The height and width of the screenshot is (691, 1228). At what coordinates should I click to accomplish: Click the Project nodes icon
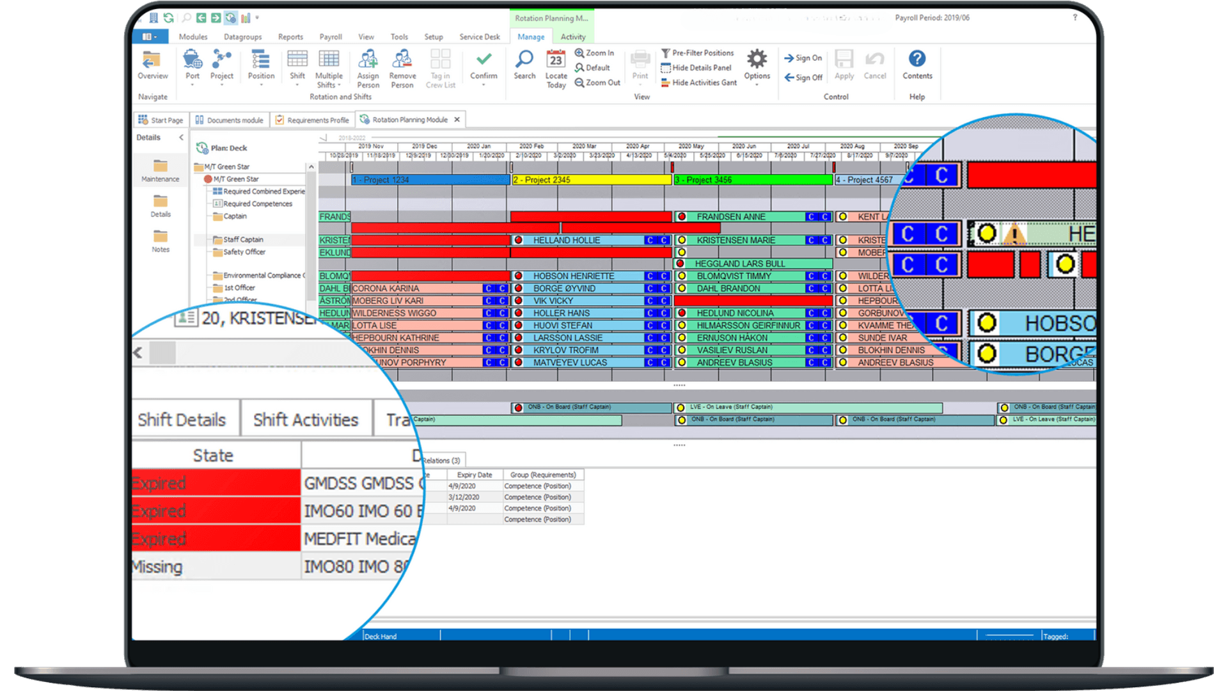tap(221, 60)
